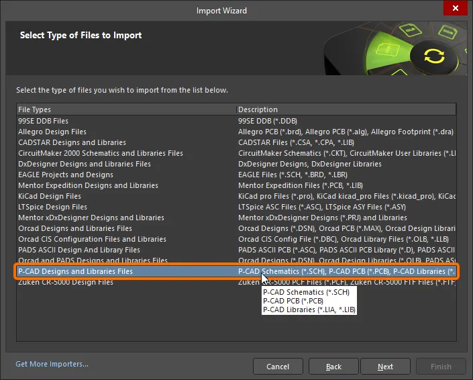473x380 pixels.
Task: Select P-CAD Designs and Libraries Files
Action: tap(236, 271)
